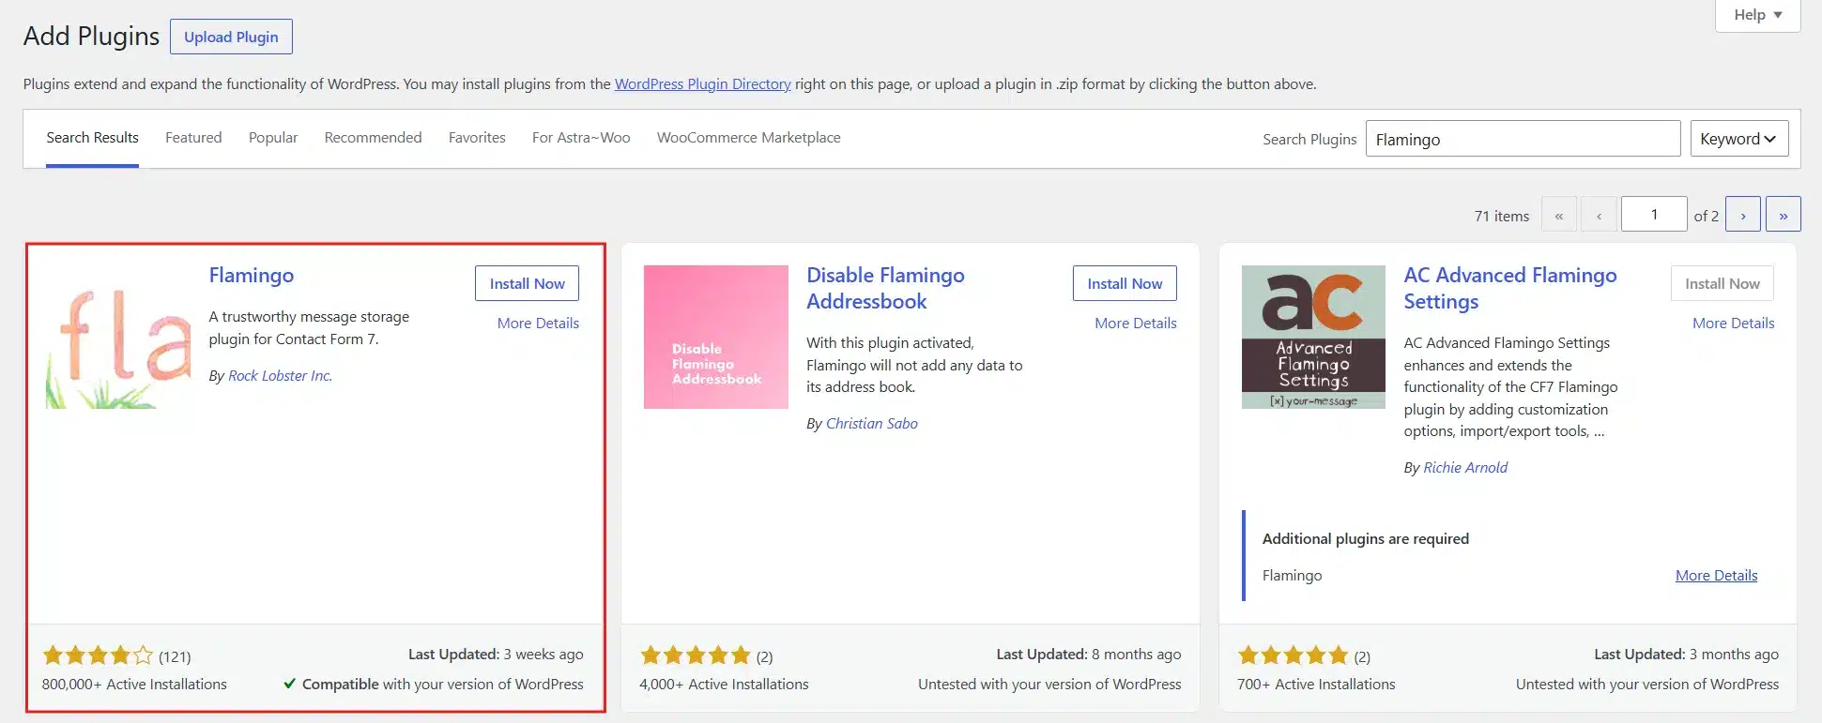Image resolution: width=1822 pixels, height=723 pixels.
Task: Open author Christian Sabo link
Action: (x=872, y=423)
